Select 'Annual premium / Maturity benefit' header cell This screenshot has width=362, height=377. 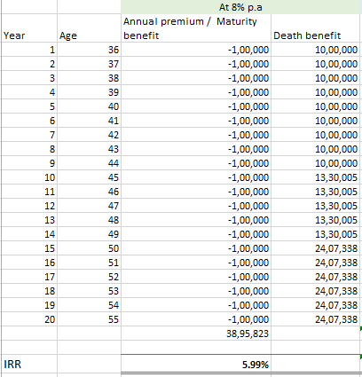196,28
